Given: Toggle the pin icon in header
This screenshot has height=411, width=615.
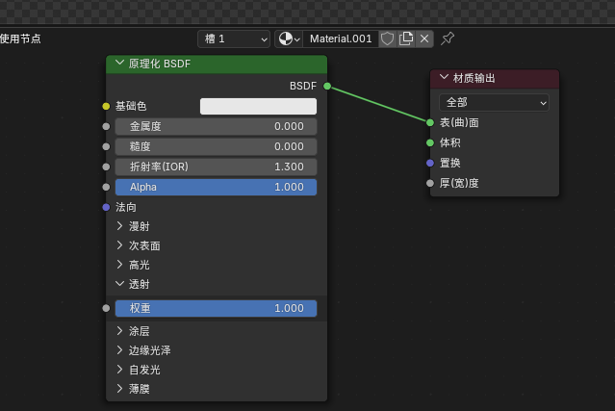Looking at the screenshot, I should 448,39.
